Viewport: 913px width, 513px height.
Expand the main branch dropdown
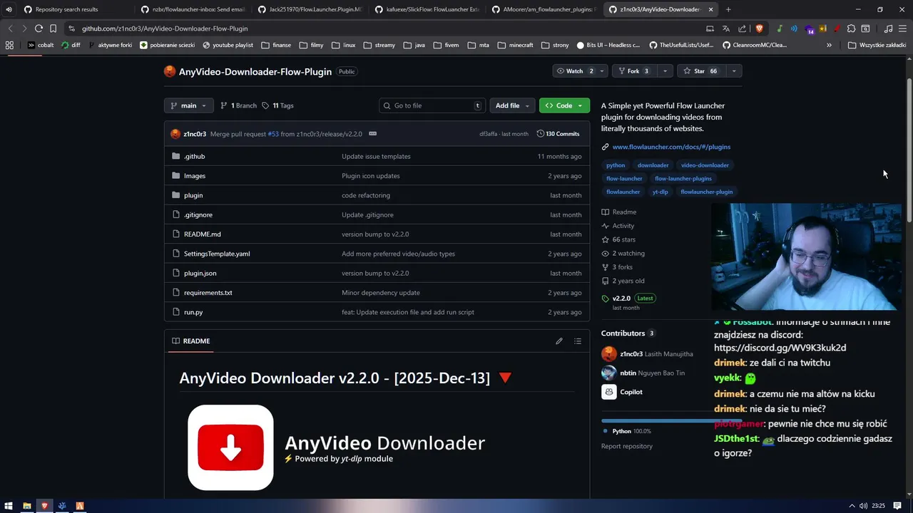[188, 105]
